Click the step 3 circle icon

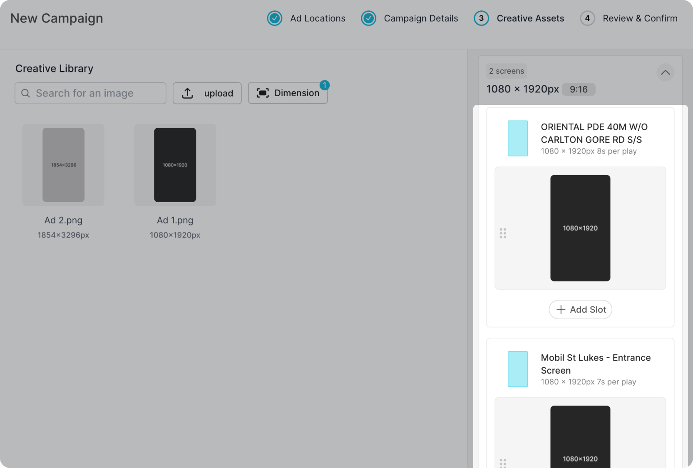pos(481,18)
